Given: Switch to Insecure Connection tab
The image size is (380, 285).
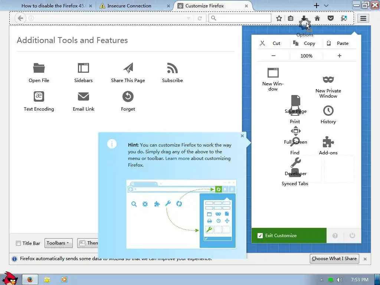Looking at the screenshot, I should (x=135, y=6).
